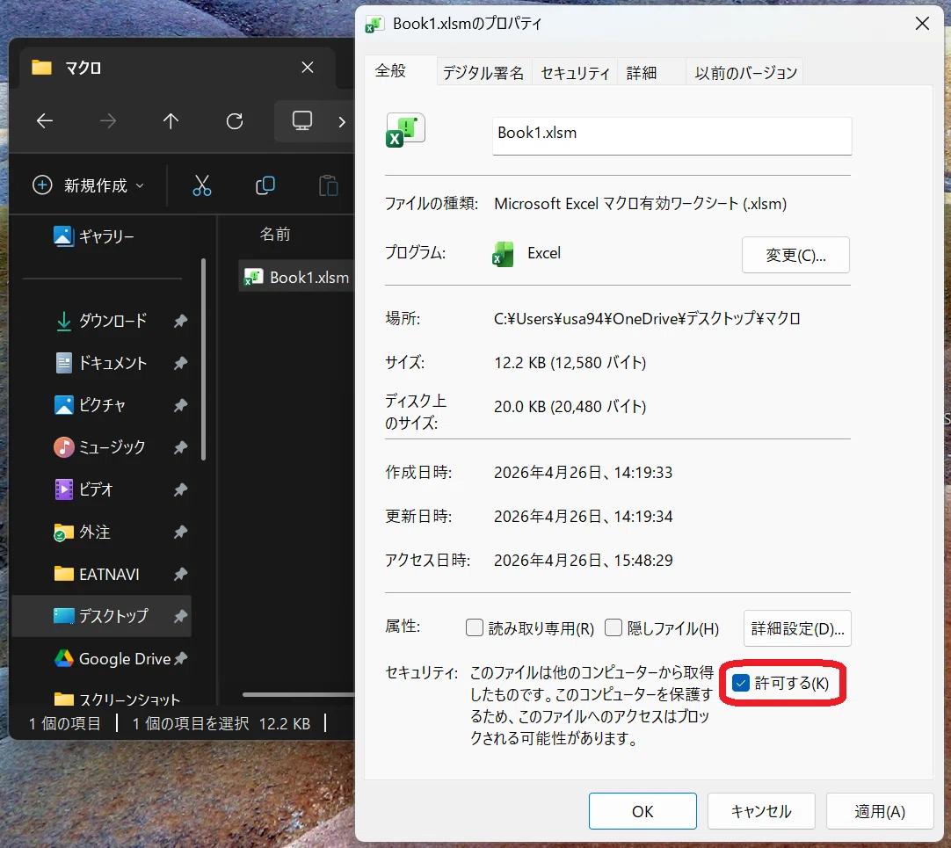This screenshot has height=848, width=951.
Task: Click pin icon next to EATNAVI
Action: point(180,574)
